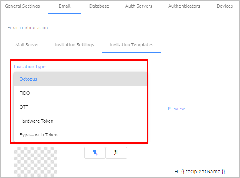240x178 pixels.
Task: Go to the Auth Servers tab
Action: 139,6
